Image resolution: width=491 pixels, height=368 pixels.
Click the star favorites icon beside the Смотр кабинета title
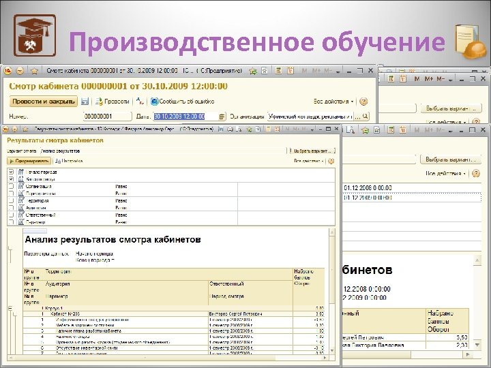(x=34, y=71)
